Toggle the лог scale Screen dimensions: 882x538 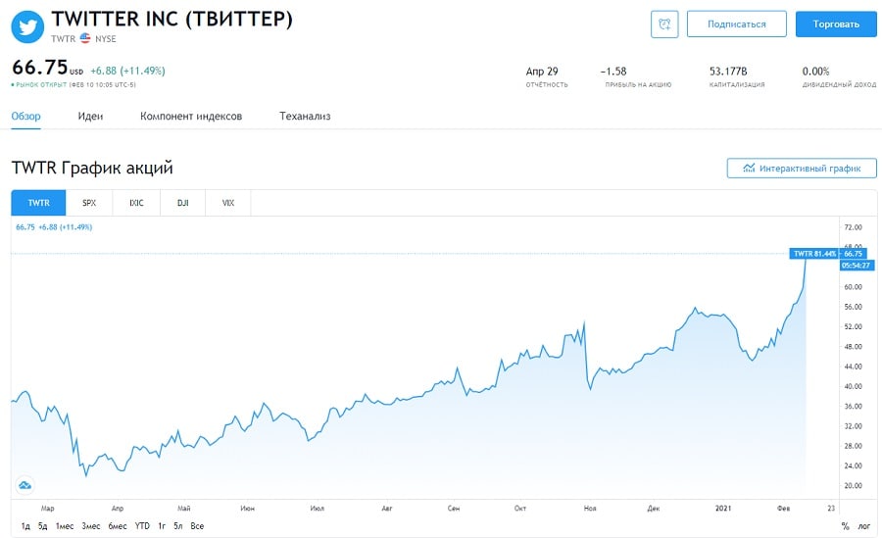click(x=864, y=526)
